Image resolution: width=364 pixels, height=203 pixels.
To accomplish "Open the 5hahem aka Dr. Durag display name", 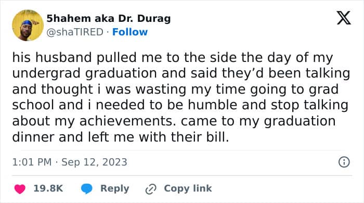I will click(x=109, y=19).
